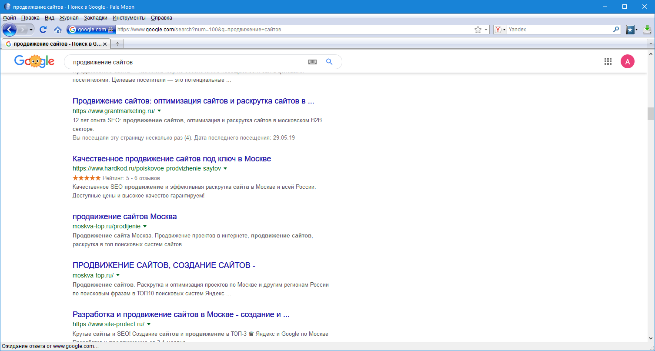Open the Правка menu
655x351 pixels.
[x=30, y=18]
